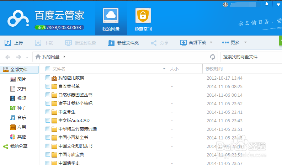This screenshot has height=165, width=282.
Task: Click the notification bell icon
Action: (x=267, y=4)
